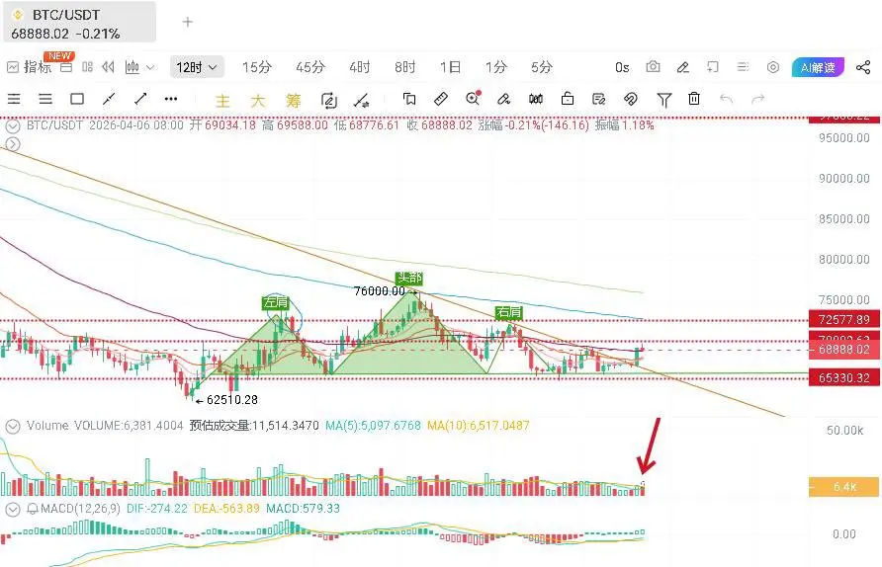The width and height of the screenshot is (882, 567).
Task: Select the parallel lines drawing tool
Action: click(45, 100)
